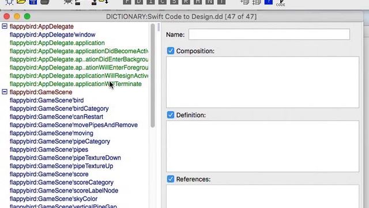Select flappybird:GameScene'birdCategory entry
Screen dimensions: 369x208
[x=59, y=109]
